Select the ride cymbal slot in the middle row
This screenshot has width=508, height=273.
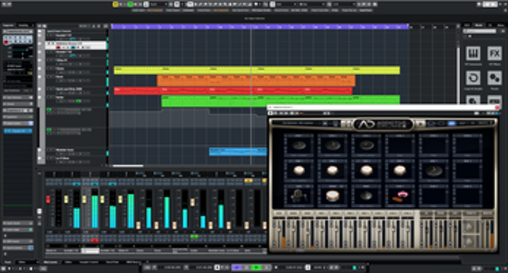pos(434,170)
